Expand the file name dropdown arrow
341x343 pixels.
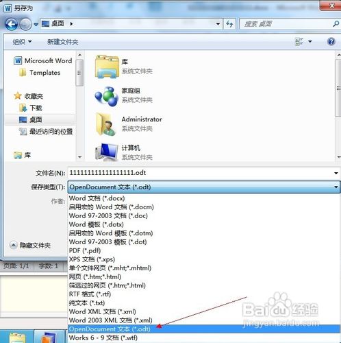[x=336, y=173]
